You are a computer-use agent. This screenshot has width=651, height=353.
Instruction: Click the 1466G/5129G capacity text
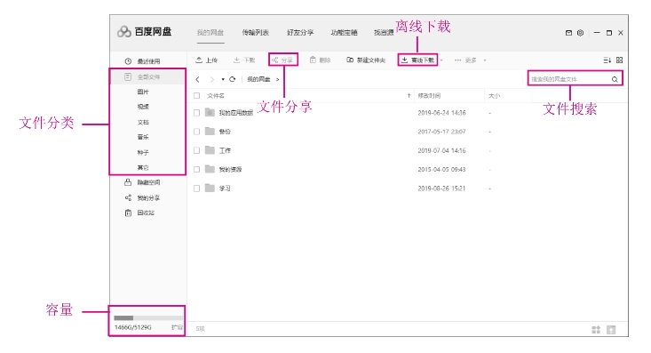(x=133, y=327)
